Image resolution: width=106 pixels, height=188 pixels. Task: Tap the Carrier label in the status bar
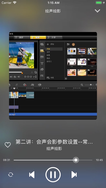(7, 3)
